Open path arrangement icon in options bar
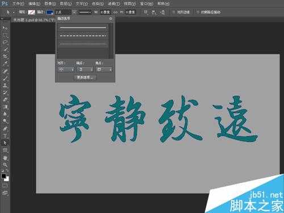The width and height of the screenshot is (284, 213). click(162, 12)
